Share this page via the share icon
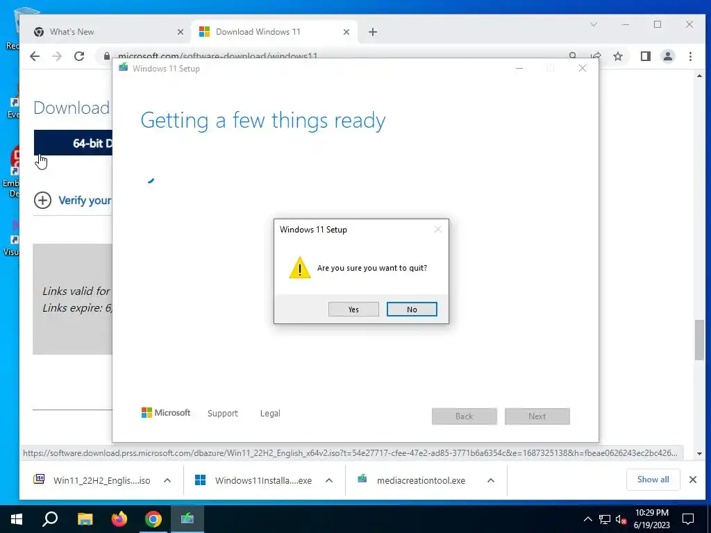The image size is (711, 533). [596, 56]
